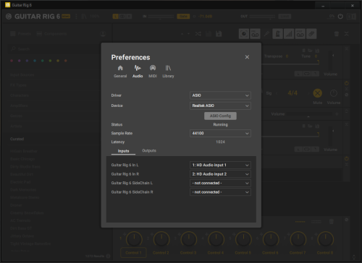This screenshot has width=362, height=263.
Task: Click the Native Instruments logo in header
Action: [x=9, y=17]
